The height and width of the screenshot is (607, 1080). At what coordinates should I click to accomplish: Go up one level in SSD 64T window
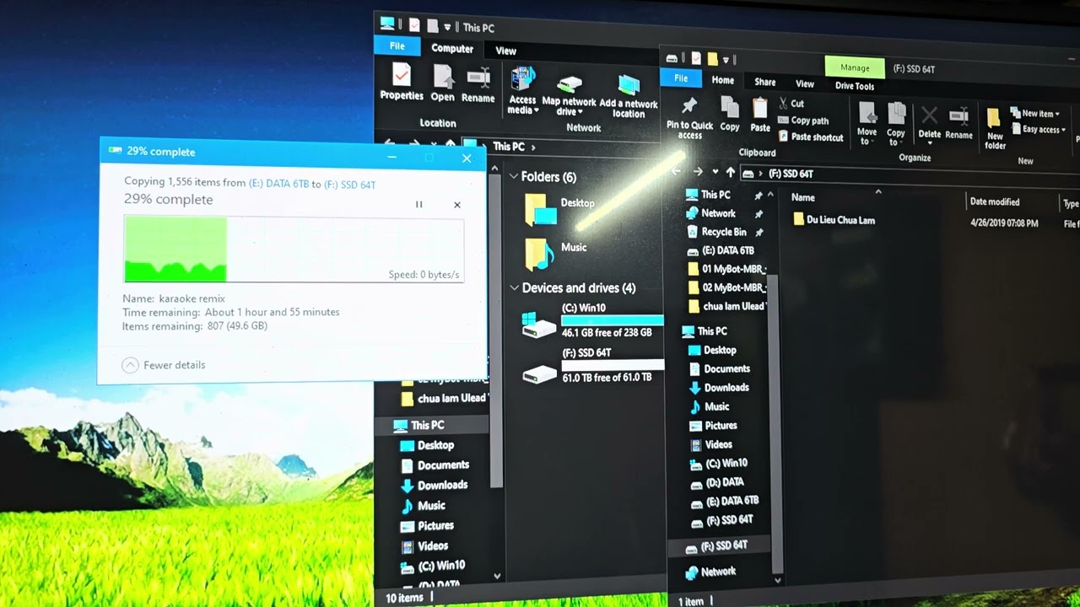pos(731,173)
